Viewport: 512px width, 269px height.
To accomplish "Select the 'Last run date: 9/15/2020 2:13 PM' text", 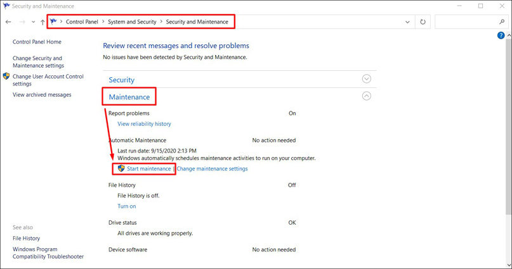I will [157, 151].
